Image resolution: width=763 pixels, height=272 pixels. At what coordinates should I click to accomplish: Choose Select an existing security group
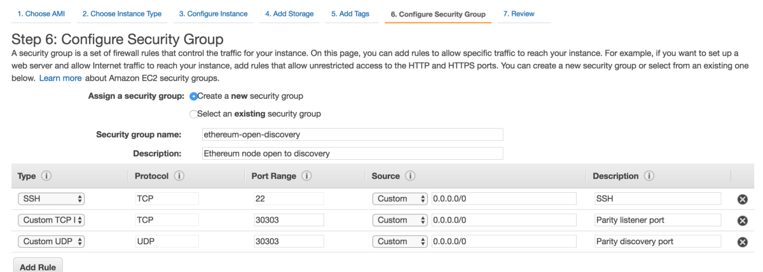click(194, 114)
